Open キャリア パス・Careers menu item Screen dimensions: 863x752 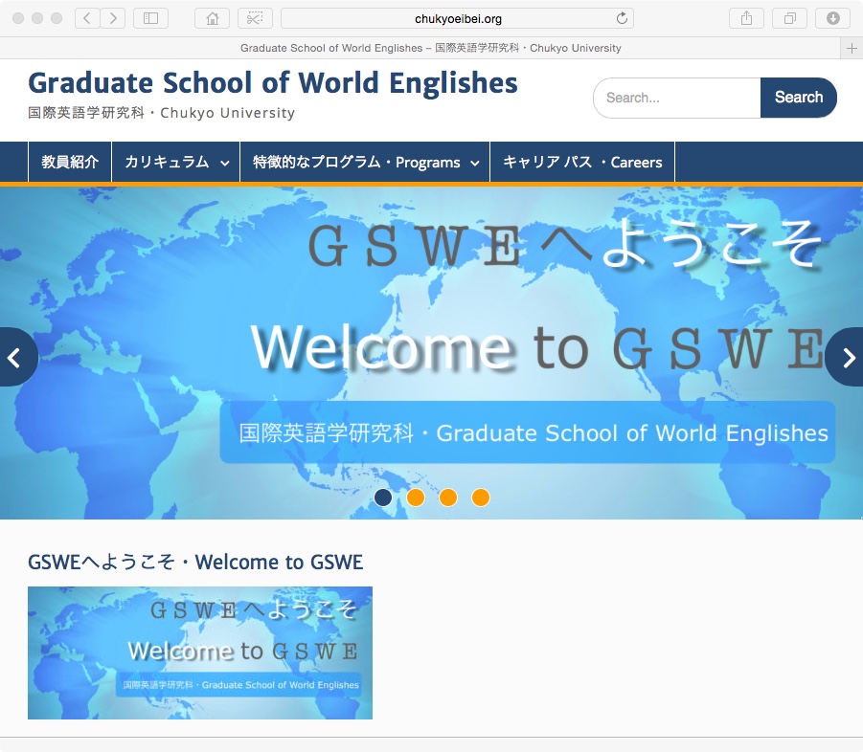pos(582,162)
